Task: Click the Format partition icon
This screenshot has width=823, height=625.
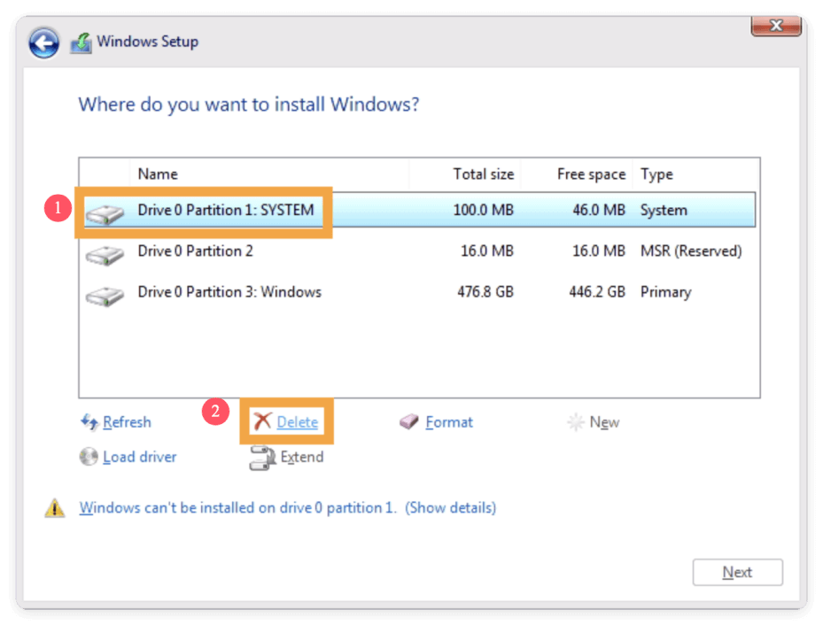Action: tap(409, 422)
